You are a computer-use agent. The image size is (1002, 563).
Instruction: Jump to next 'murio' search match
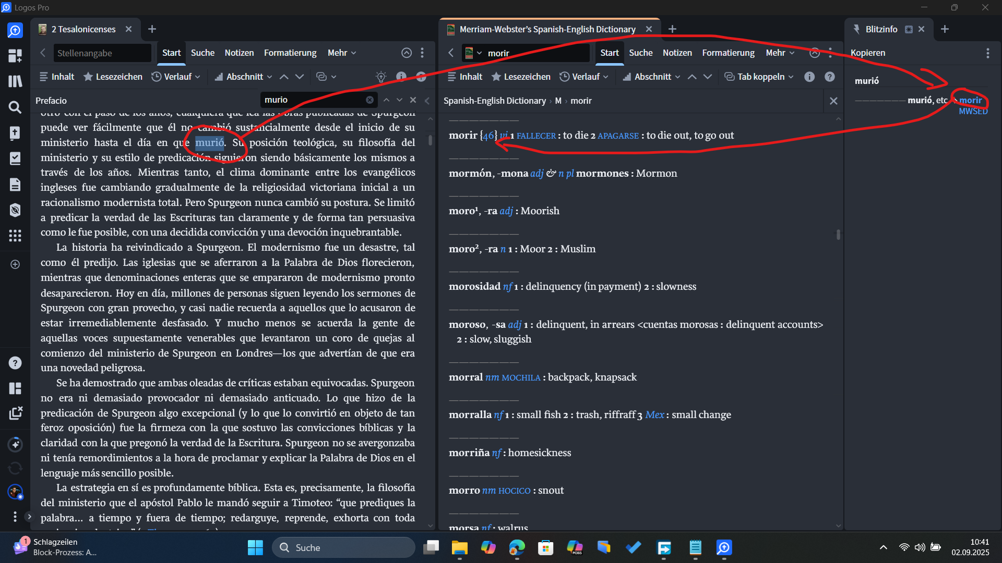(x=399, y=100)
